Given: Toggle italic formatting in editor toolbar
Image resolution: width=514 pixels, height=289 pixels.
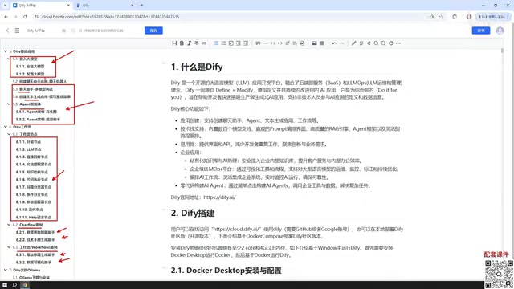Looking at the screenshot, I should pos(190,43).
